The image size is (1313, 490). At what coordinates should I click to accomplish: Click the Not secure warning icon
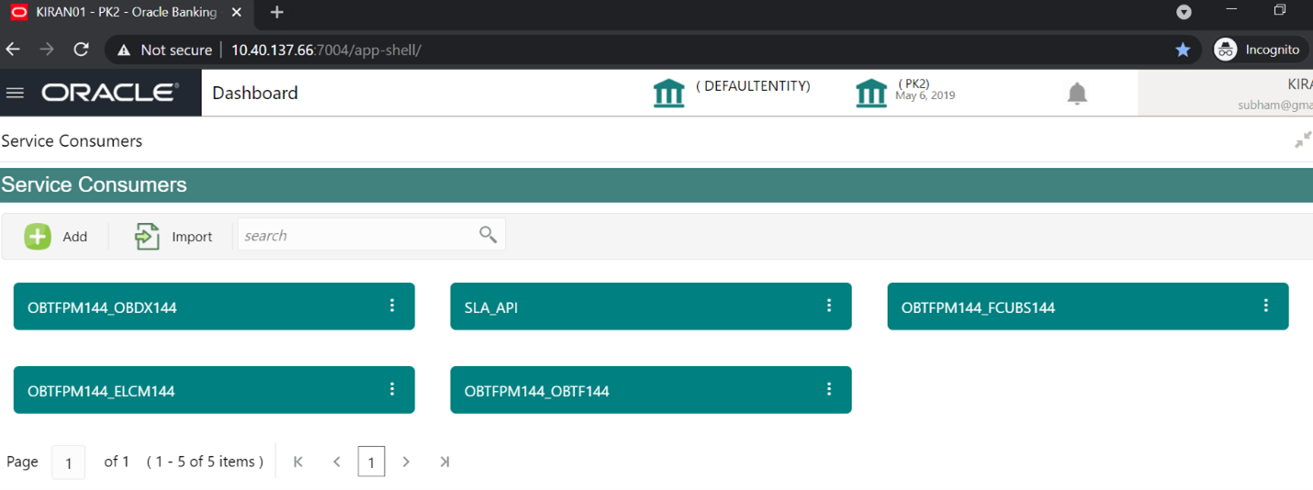point(124,50)
